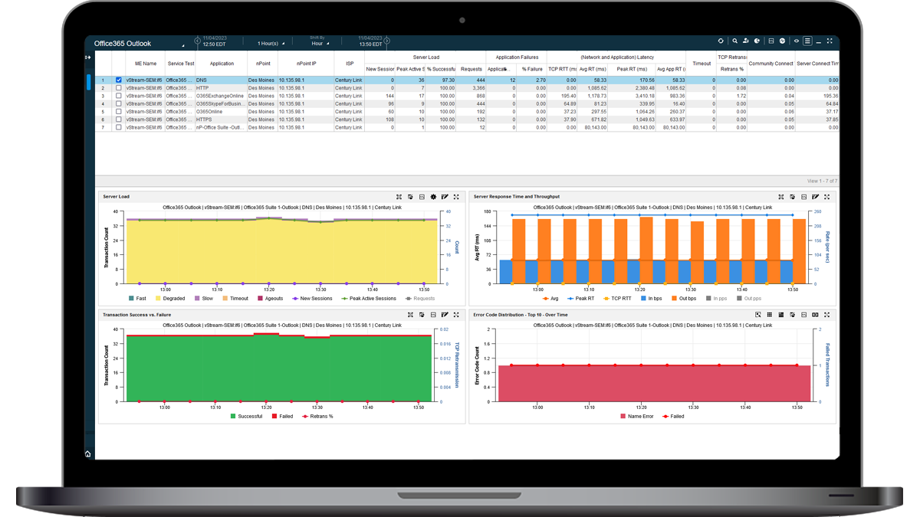Open the Office365 Outlook title dropdown
920x517 pixels.
tap(182, 45)
